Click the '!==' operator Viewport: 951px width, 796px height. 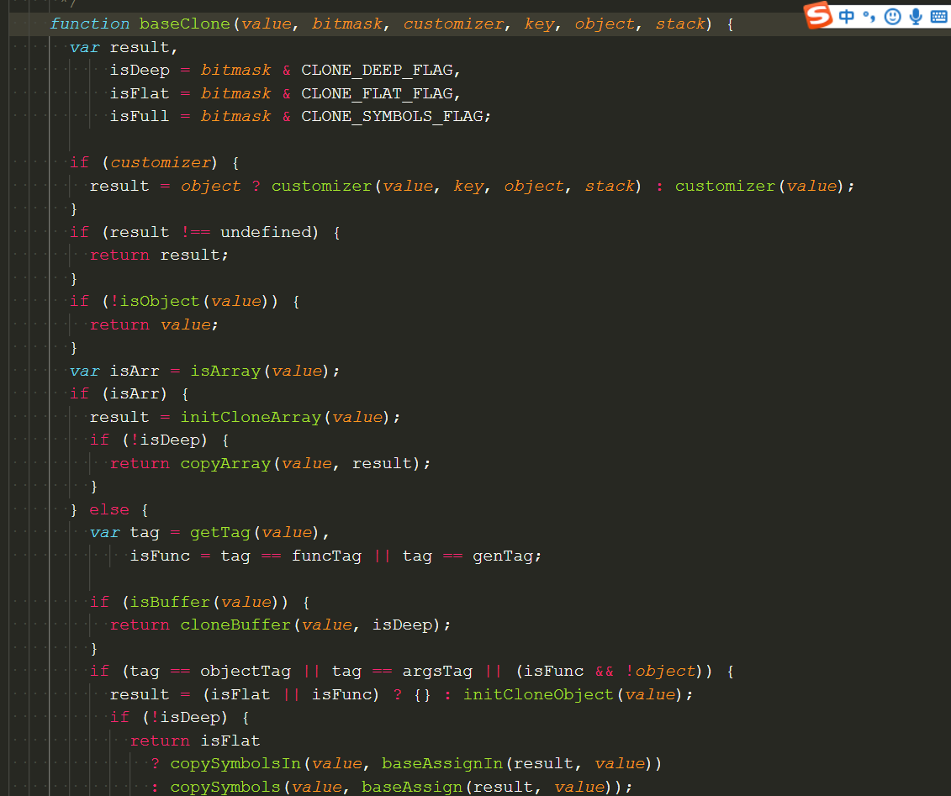click(195, 232)
